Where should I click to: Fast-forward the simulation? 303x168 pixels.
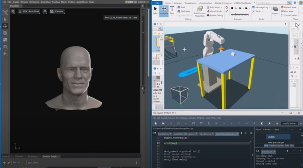click(x=246, y=8)
